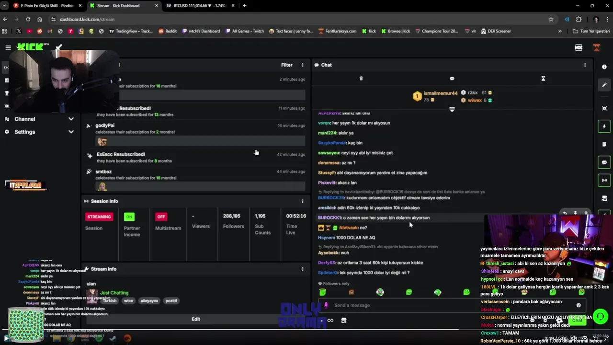
Task: Go back using the browser back arrow
Action: click(5, 19)
